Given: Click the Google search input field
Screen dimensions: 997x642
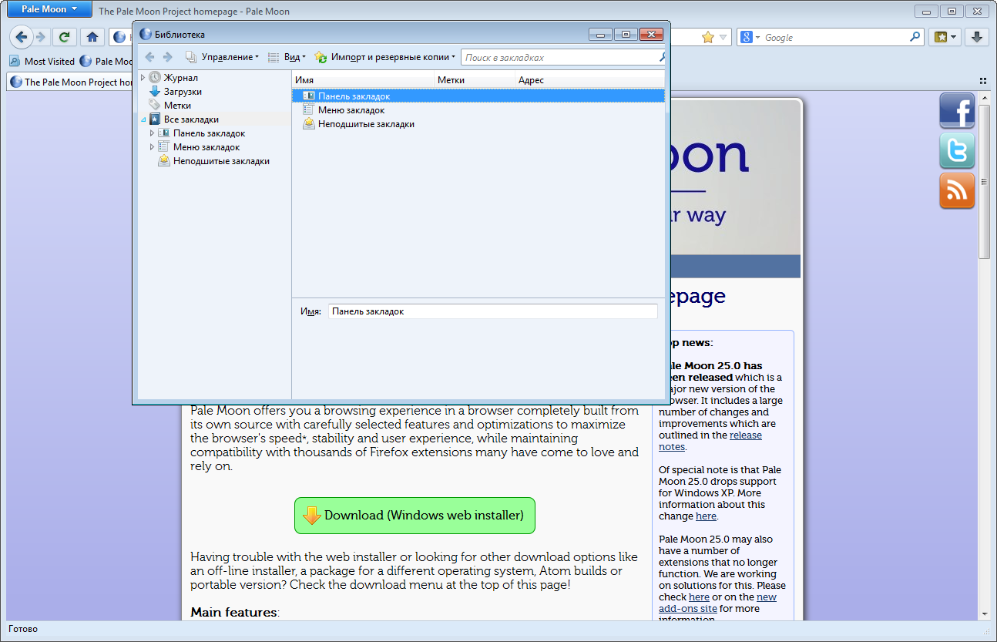Looking at the screenshot, I should (836, 37).
